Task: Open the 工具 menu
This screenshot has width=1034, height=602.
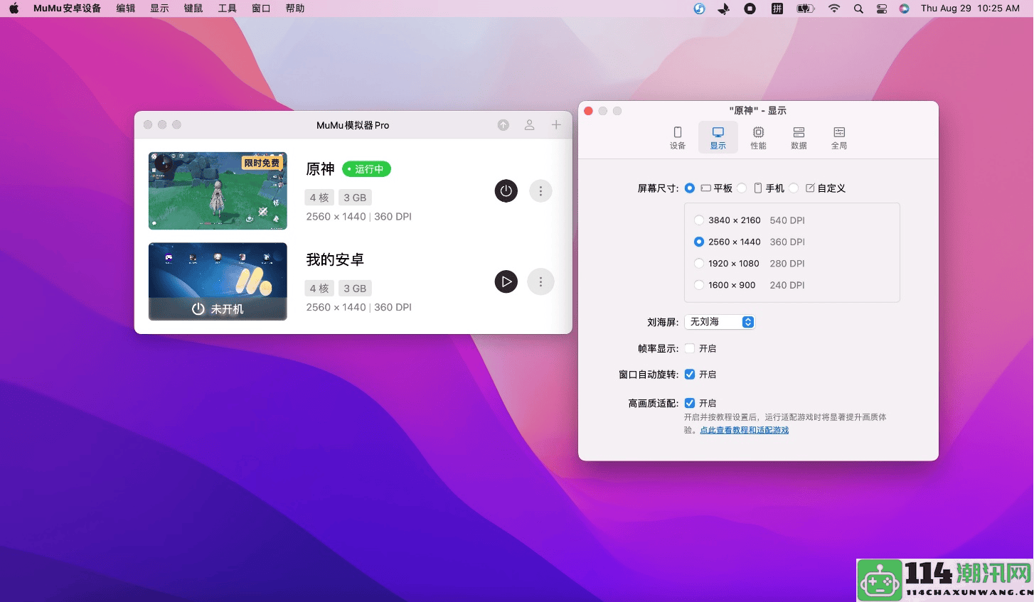Action: click(227, 9)
